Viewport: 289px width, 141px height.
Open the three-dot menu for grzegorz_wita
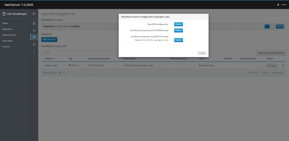(283, 65)
